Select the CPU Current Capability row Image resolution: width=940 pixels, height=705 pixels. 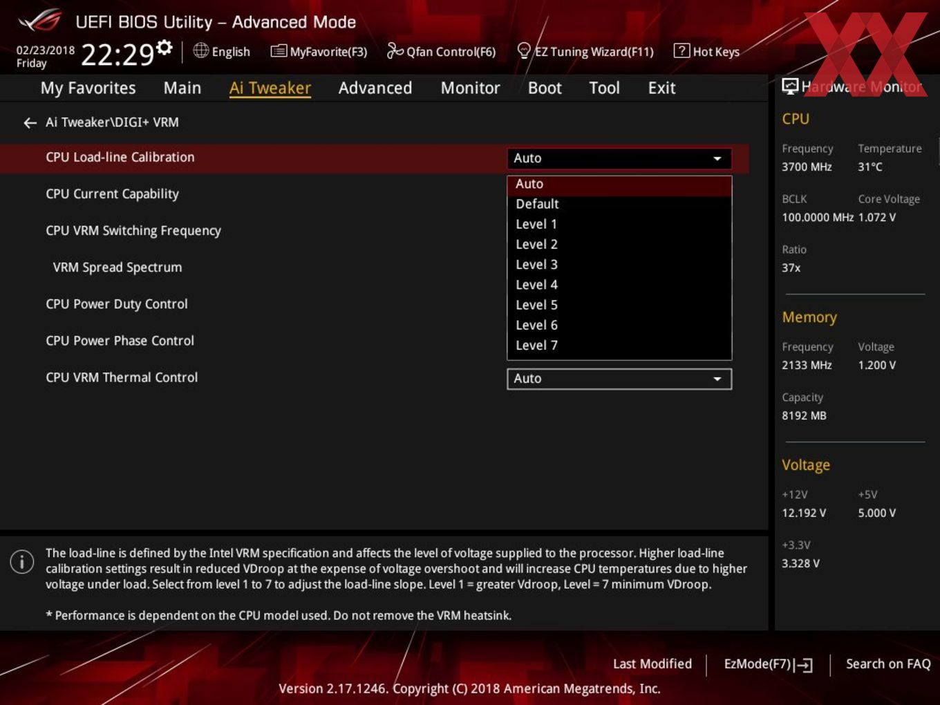tap(112, 194)
